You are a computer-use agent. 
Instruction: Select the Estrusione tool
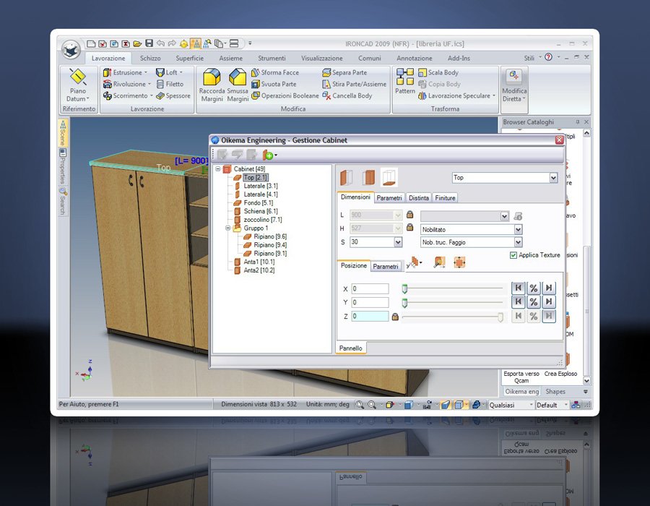tap(124, 72)
